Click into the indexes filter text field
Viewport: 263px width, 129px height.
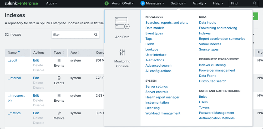coord(73,34)
